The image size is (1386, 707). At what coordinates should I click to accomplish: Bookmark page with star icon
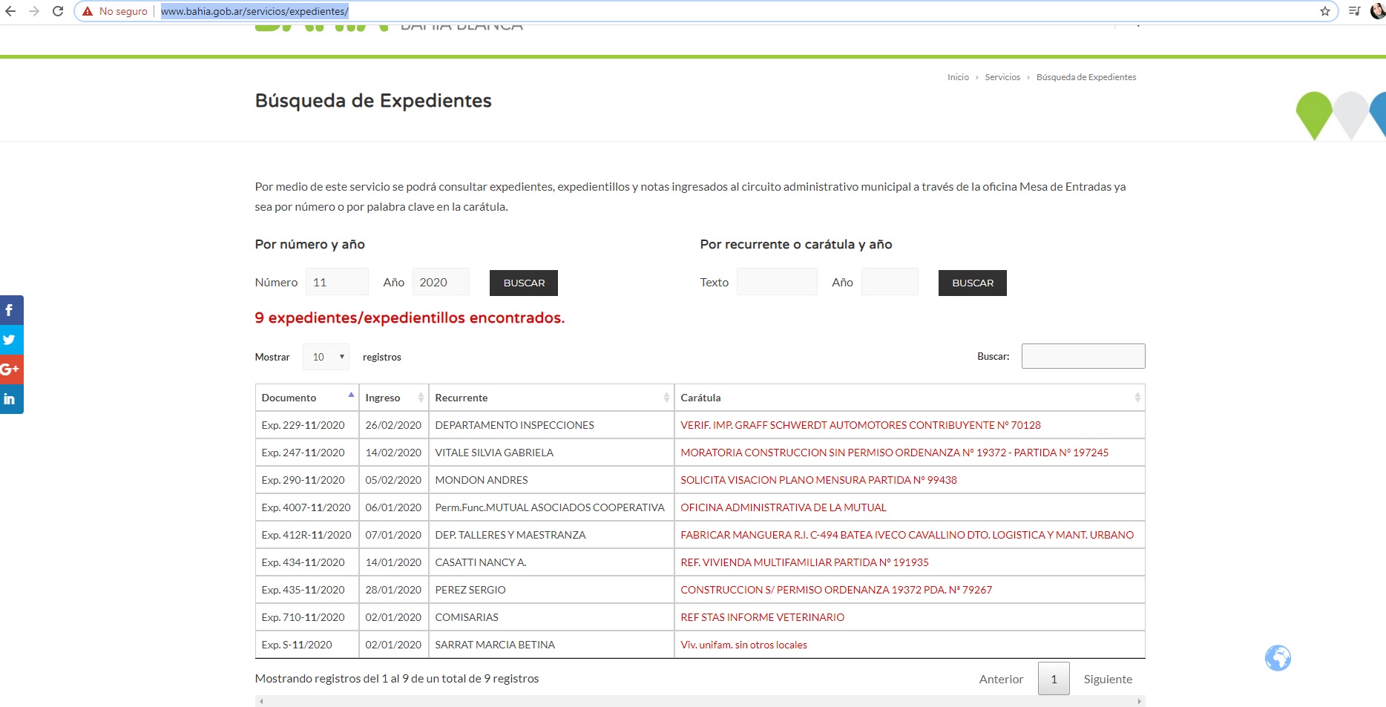[1324, 11]
